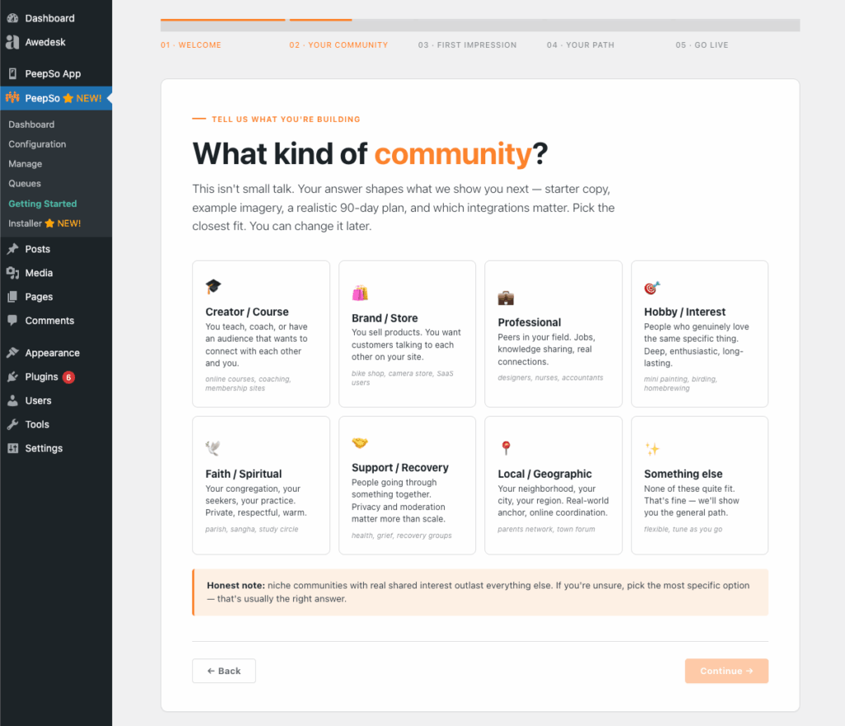This screenshot has width=845, height=726.
Task: Click the shopping bags icon on Brand / Store
Action: point(360,293)
